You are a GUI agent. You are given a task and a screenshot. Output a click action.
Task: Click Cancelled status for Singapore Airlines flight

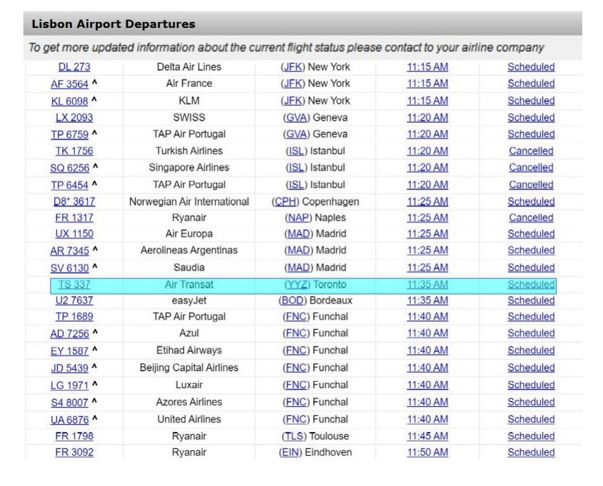click(x=531, y=168)
